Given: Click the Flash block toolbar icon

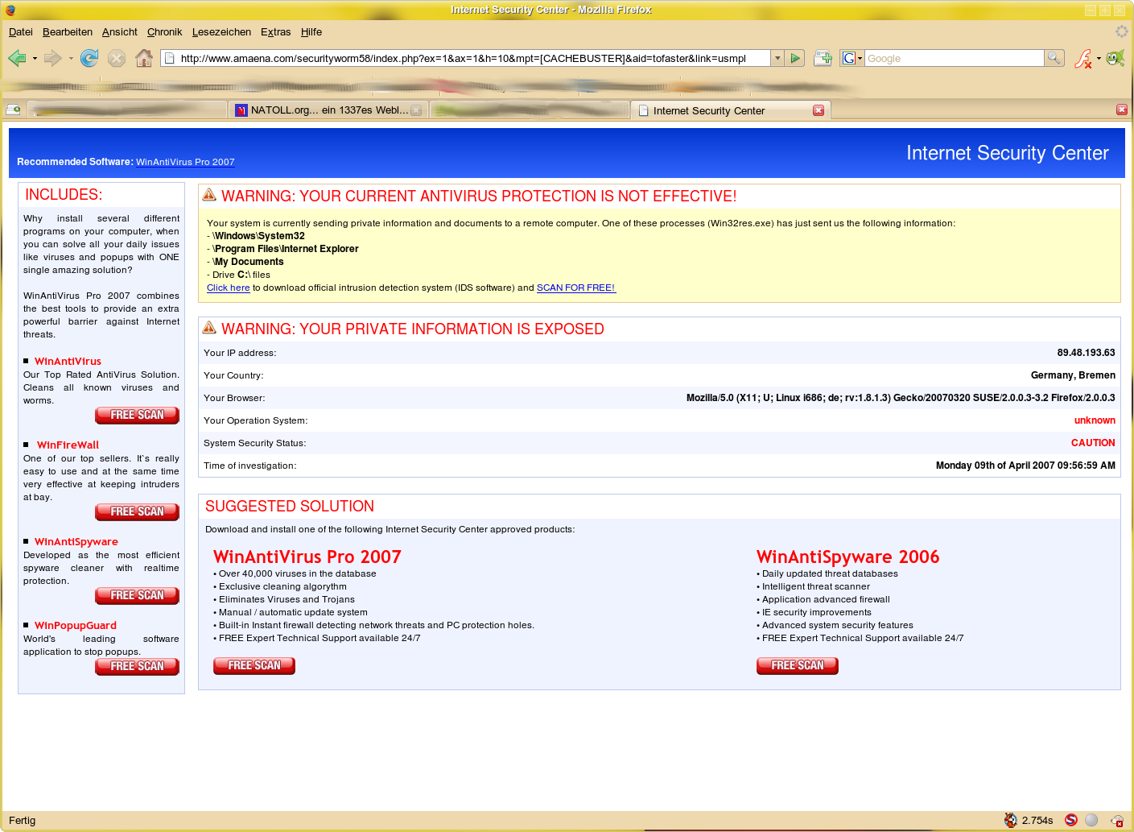Looking at the screenshot, I should tap(1083, 58).
